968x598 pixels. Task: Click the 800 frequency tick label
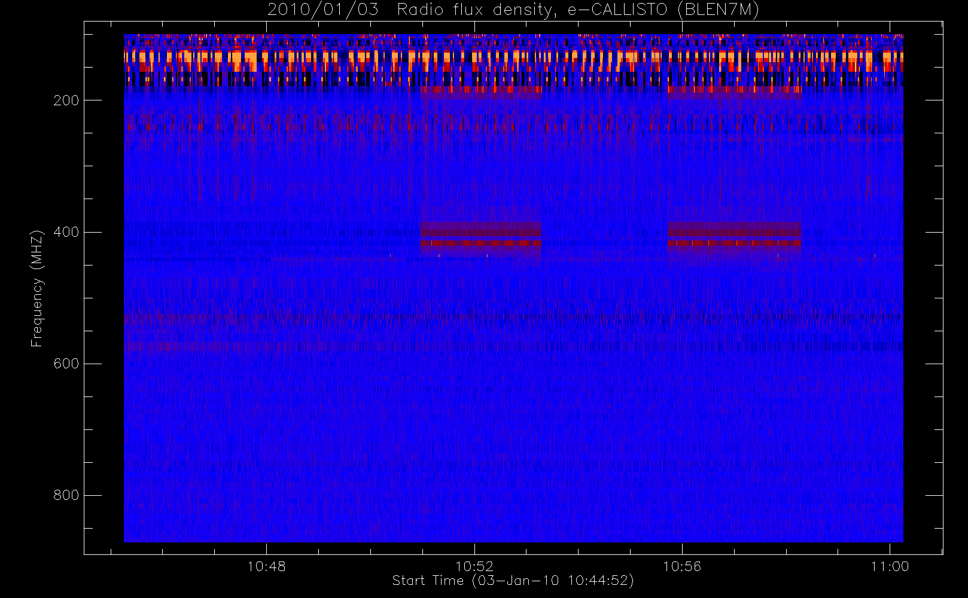[66, 495]
